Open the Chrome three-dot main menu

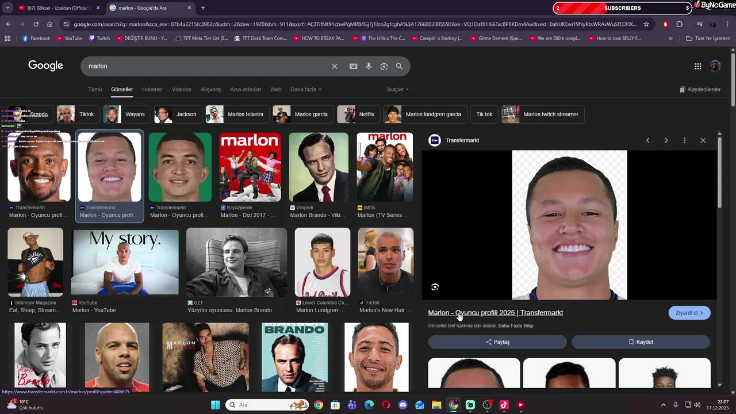(x=727, y=24)
